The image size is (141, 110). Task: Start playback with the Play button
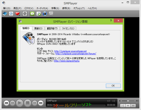(x=19, y=103)
